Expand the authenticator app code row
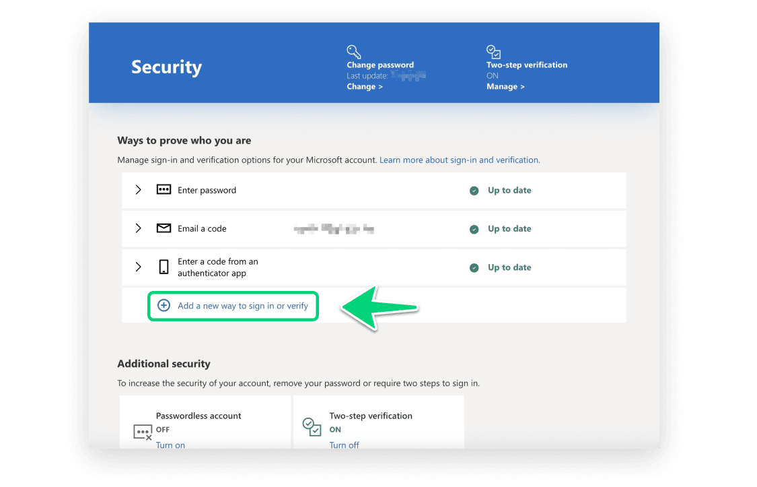 [x=138, y=267]
